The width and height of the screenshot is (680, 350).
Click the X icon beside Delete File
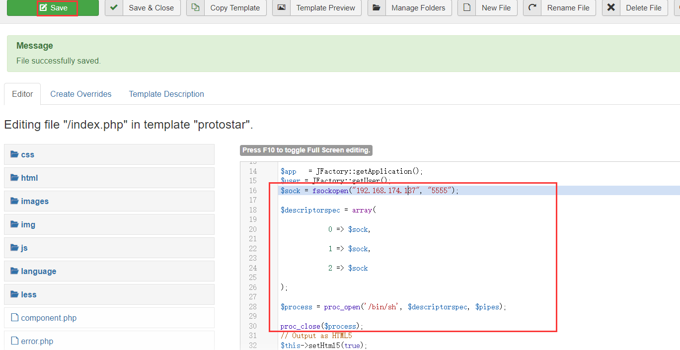[611, 7]
